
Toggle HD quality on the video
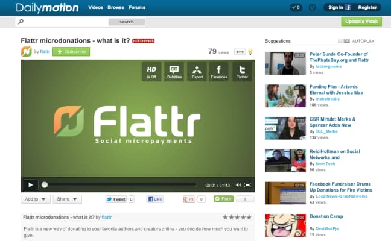151,71
